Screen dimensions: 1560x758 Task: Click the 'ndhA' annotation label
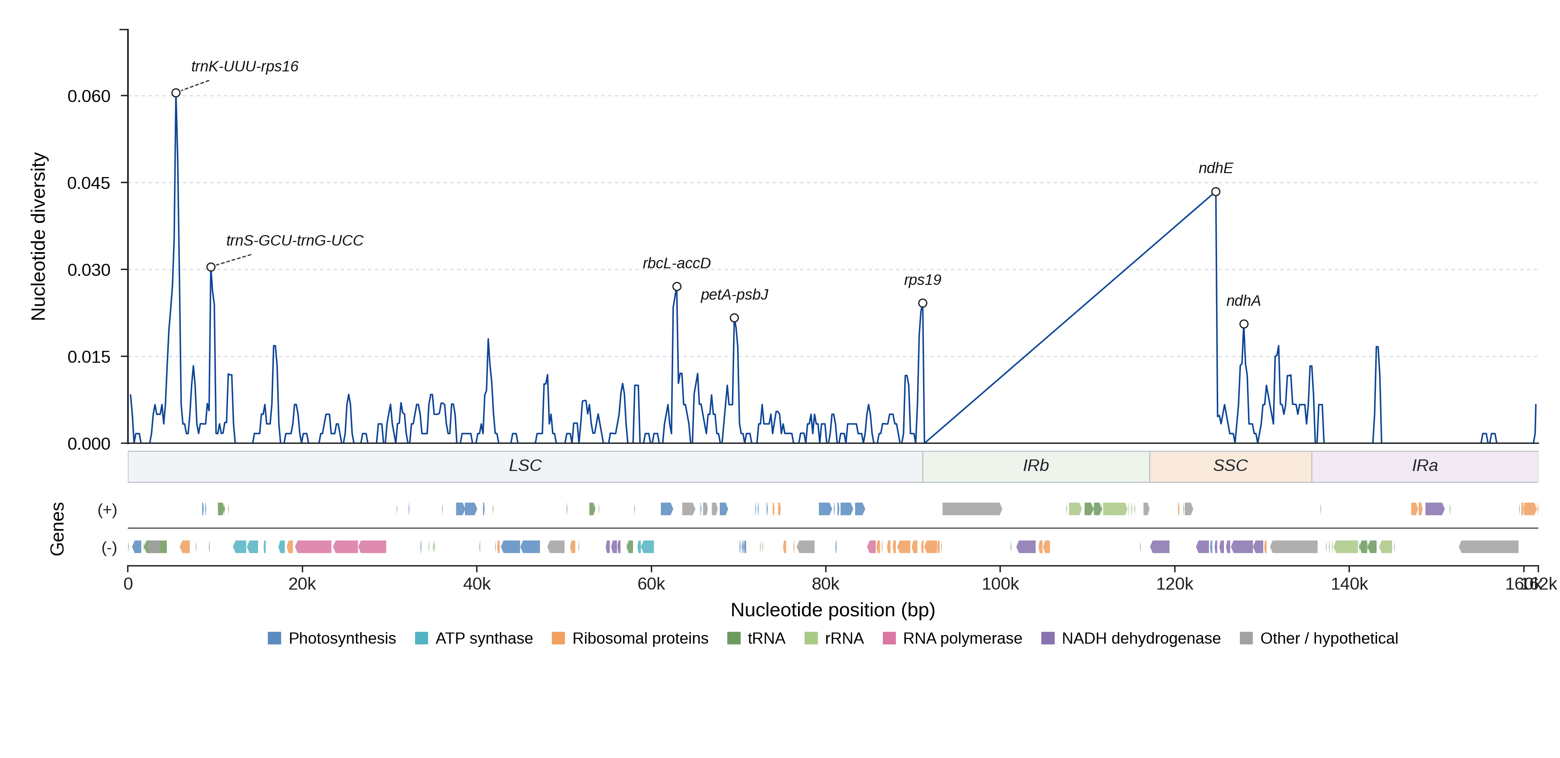1243,301
